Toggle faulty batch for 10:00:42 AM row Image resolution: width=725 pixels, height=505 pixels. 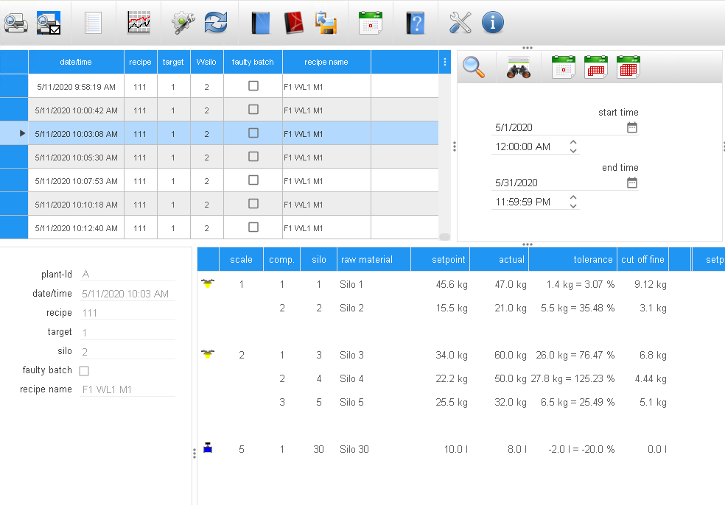click(x=253, y=110)
